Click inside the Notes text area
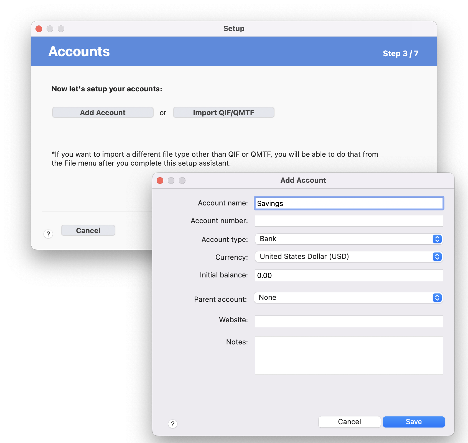 click(349, 356)
